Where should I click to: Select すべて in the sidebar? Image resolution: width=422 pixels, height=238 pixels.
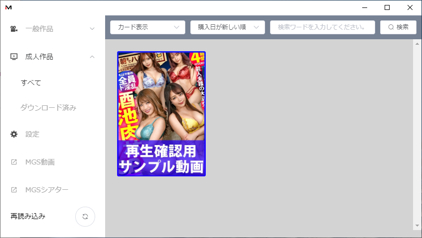tap(31, 82)
